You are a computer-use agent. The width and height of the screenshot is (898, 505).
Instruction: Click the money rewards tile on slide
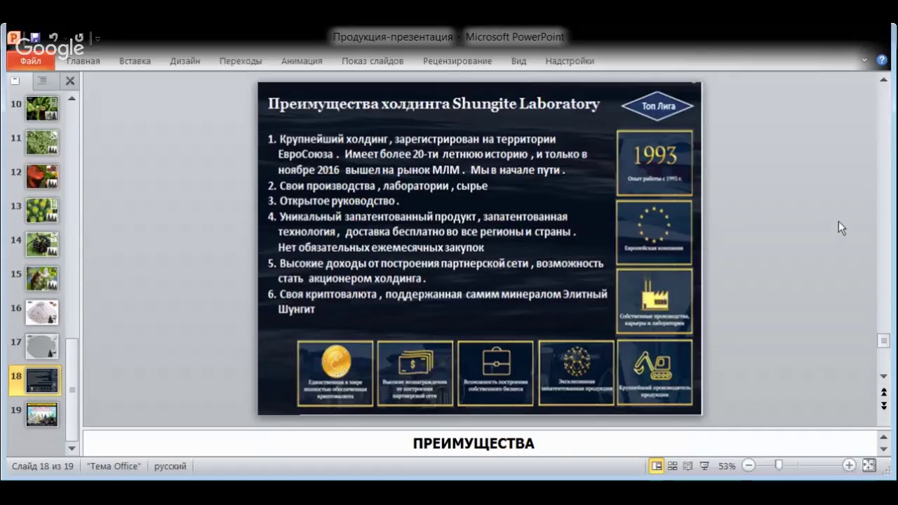coord(415,373)
